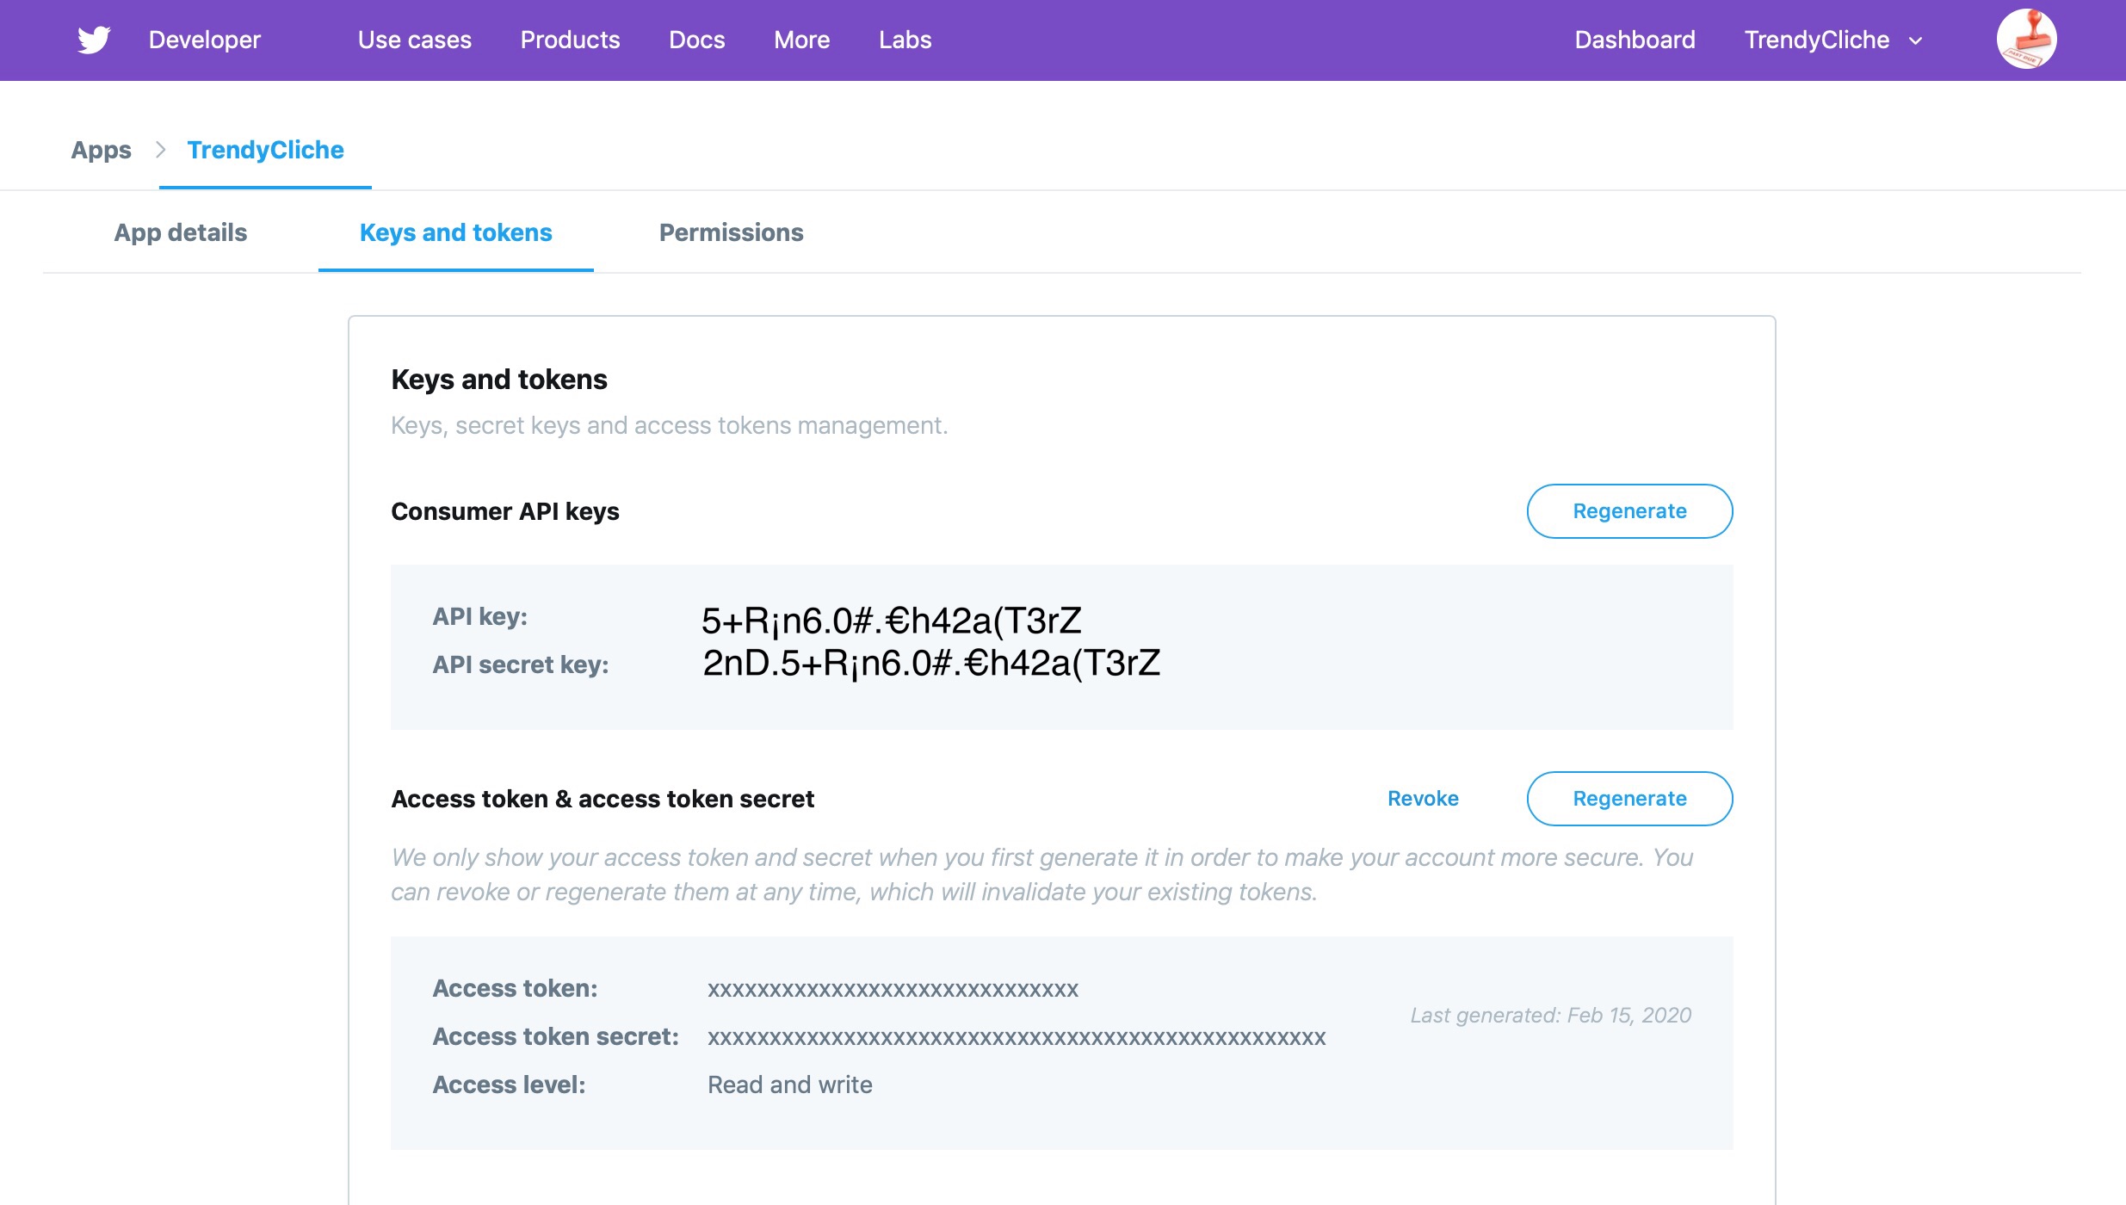Regenerate the access token and secret

pos(1629,799)
